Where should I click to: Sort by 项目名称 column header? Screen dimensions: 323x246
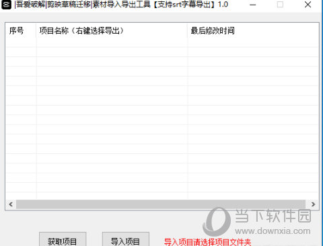[112, 31]
